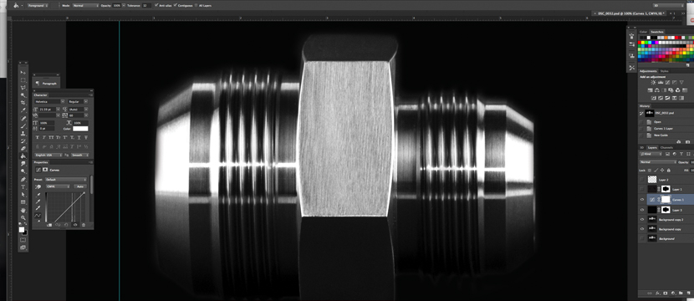This screenshot has width=694, height=301.
Task: Show the Layer 1 layer
Action: tap(642, 189)
